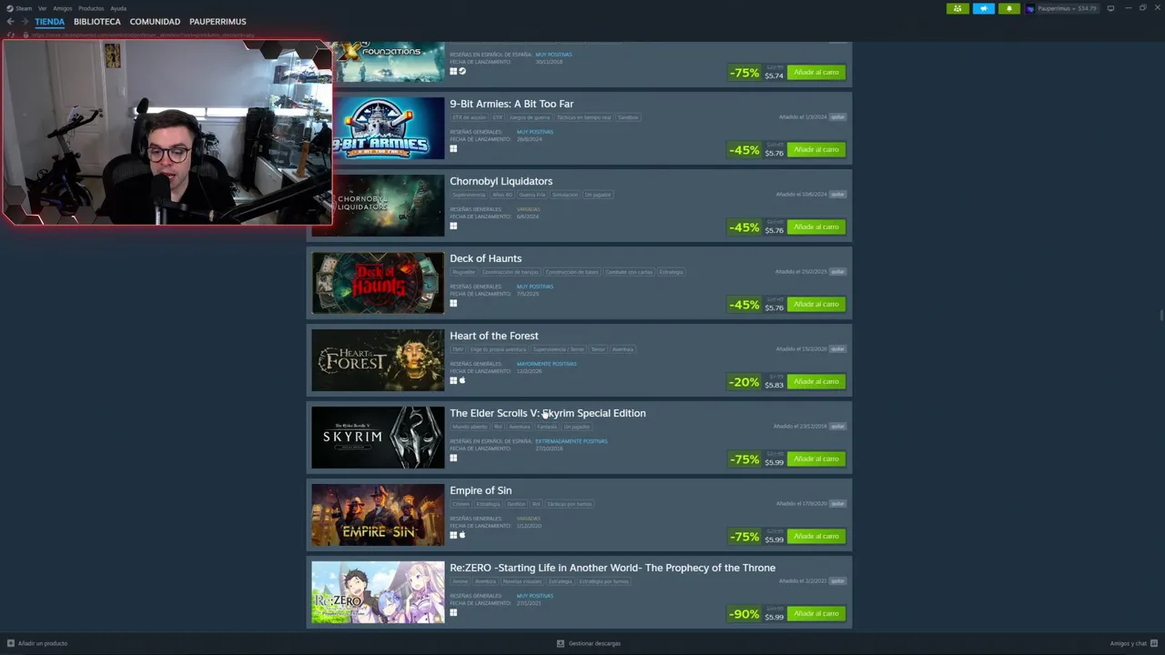
Task: Open the friends icon button in header
Action: pyautogui.click(x=957, y=8)
